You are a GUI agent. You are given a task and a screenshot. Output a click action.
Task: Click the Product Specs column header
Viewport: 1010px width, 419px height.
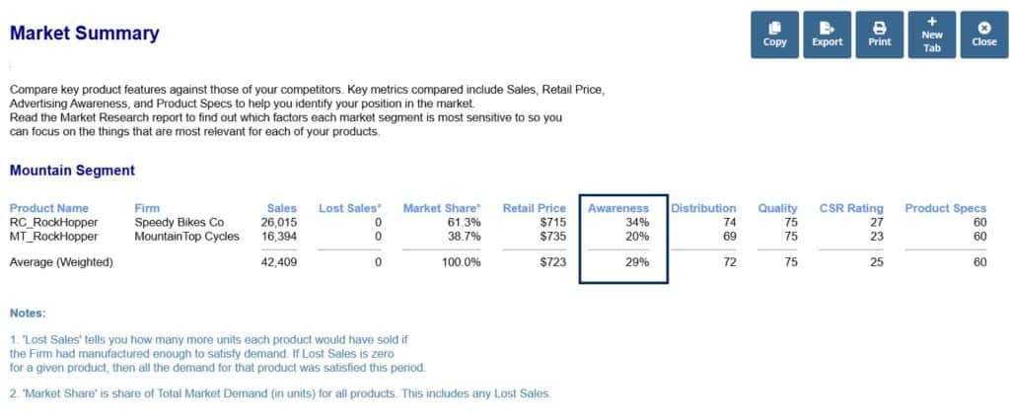tap(946, 208)
